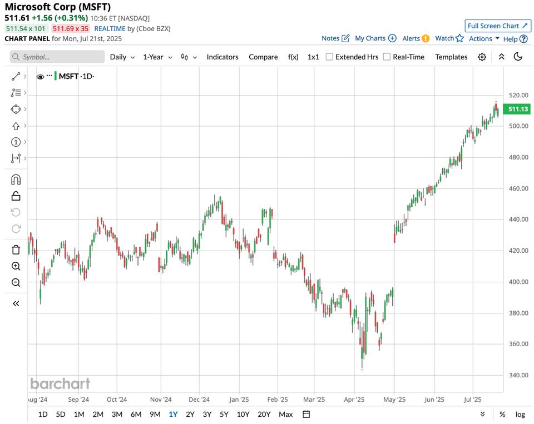
Task: Select the 1Y range
Action: tap(173, 414)
